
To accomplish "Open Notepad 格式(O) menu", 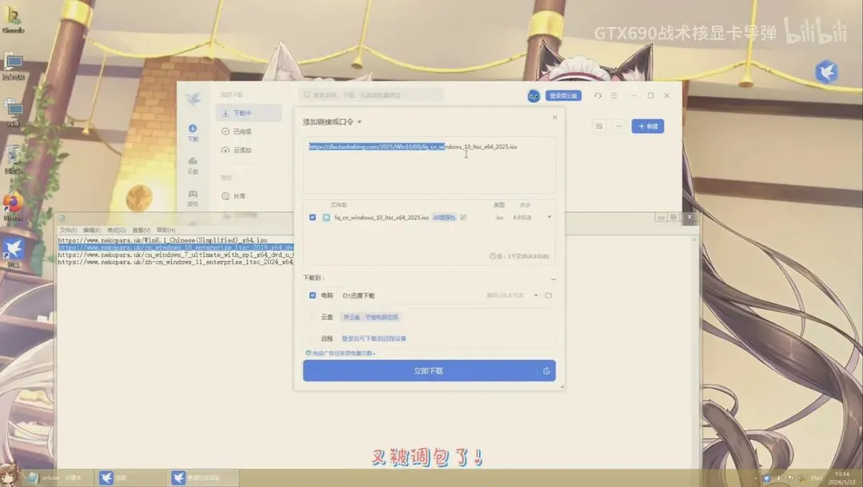I will tap(116, 230).
